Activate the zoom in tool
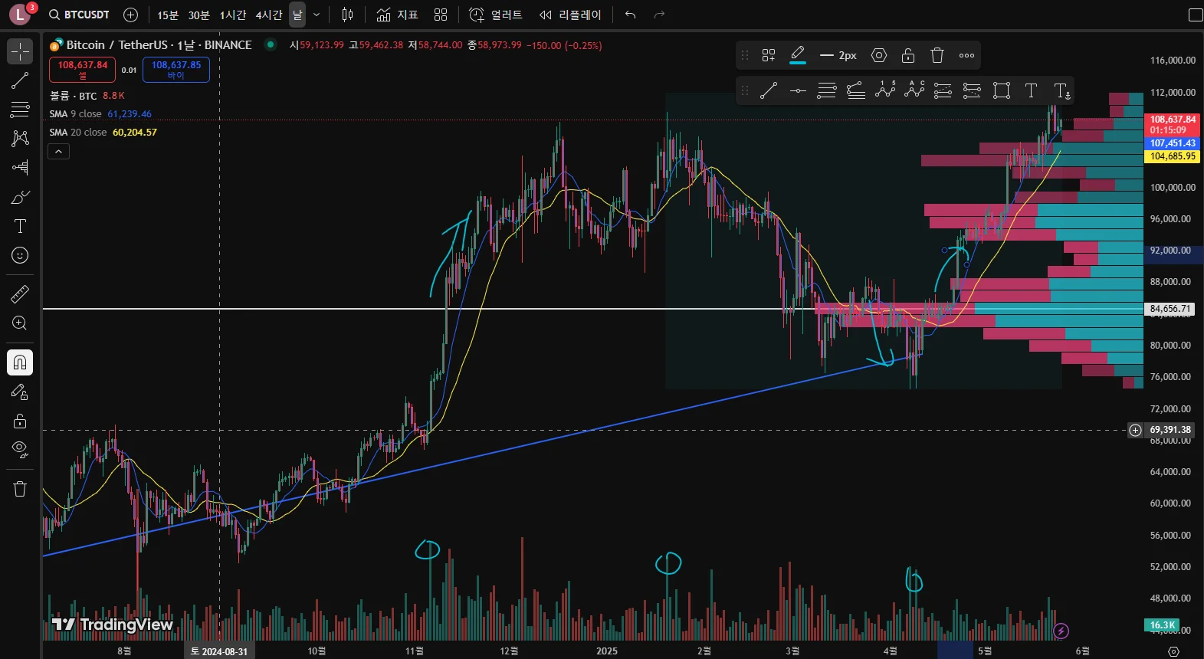1204x659 pixels. [20, 323]
